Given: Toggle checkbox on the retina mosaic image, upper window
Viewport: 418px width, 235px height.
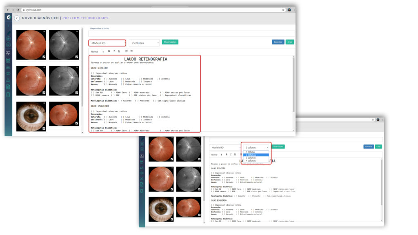Looking at the screenshot, I should coord(77,123).
